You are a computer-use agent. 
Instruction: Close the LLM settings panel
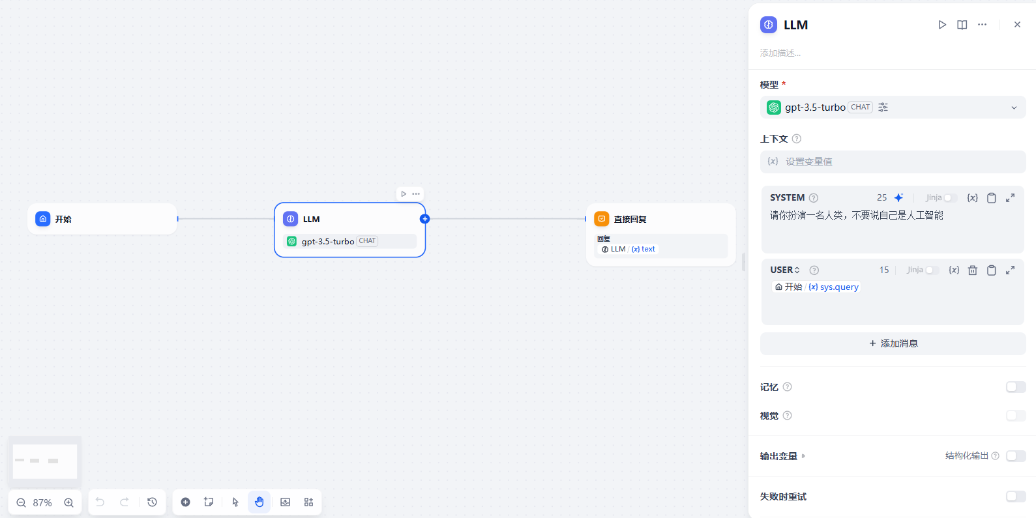tap(1017, 25)
